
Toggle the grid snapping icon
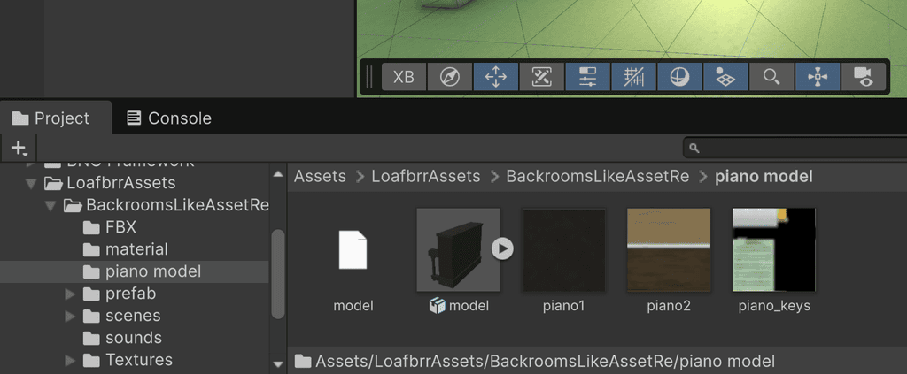pos(633,77)
